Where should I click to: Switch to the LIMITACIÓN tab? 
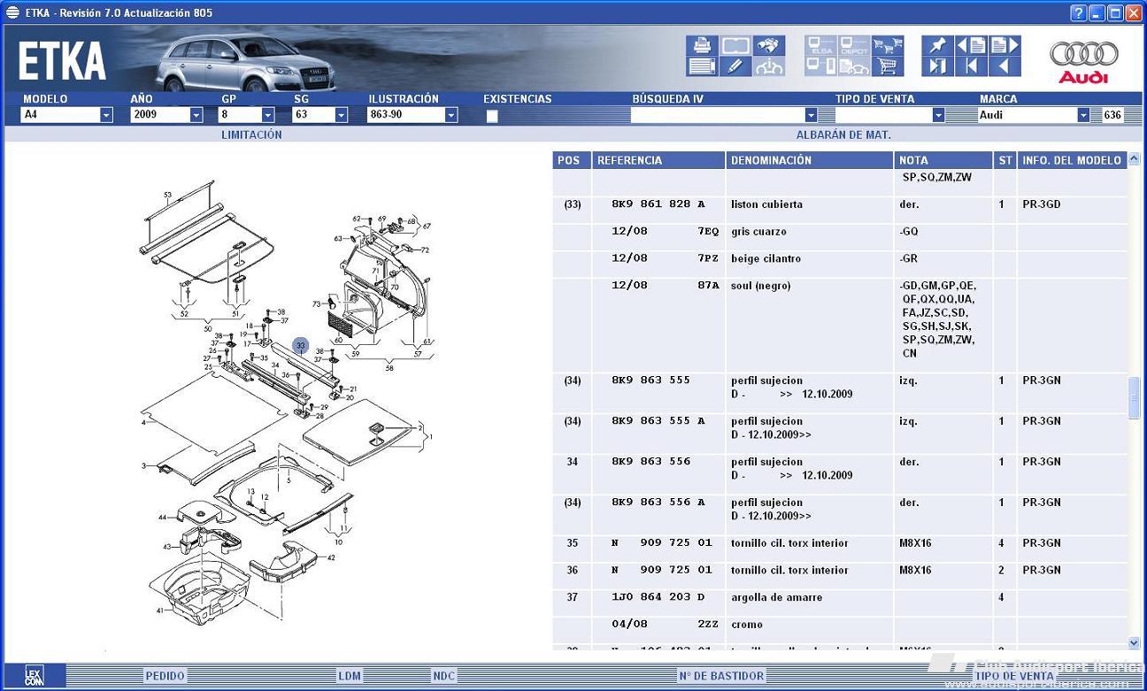[x=251, y=135]
